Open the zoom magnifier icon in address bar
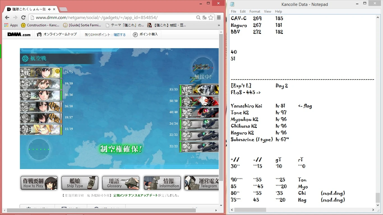 point(198,18)
